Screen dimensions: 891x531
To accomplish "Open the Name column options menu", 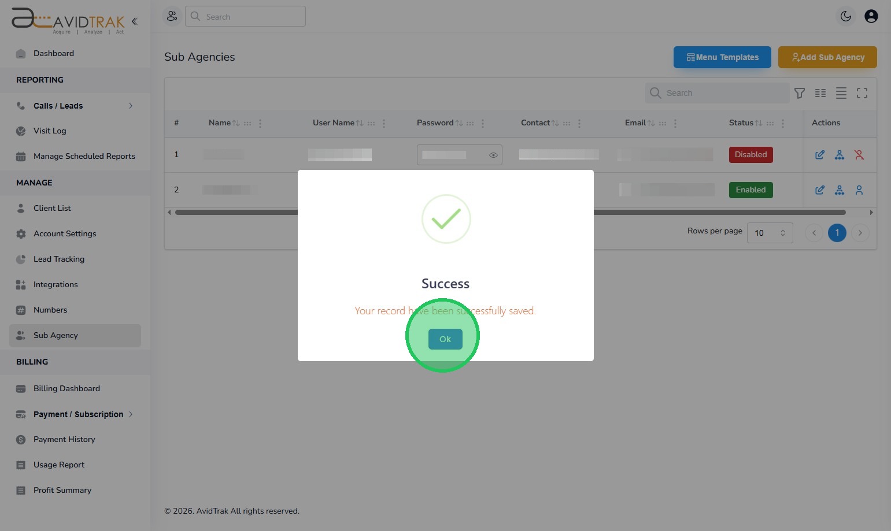I will [260, 123].
